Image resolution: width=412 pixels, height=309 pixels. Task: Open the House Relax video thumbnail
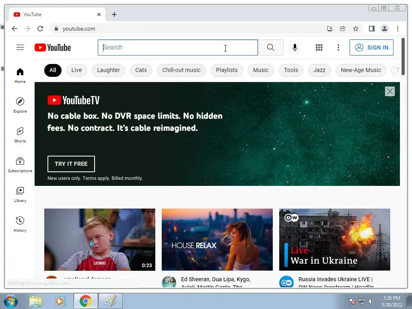click(x=217, y=240)
